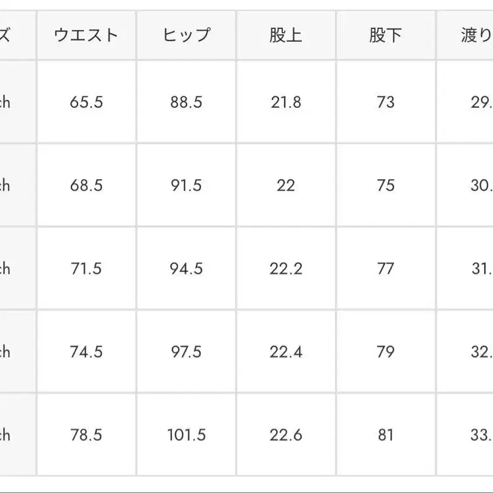This screenshot has height=493, width=493.
Task: Click the waist value 78.5 cell
Action: [86, 434]
